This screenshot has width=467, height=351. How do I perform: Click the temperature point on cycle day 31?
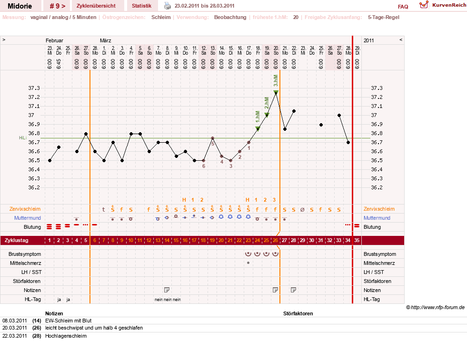[x=321, y=125]
